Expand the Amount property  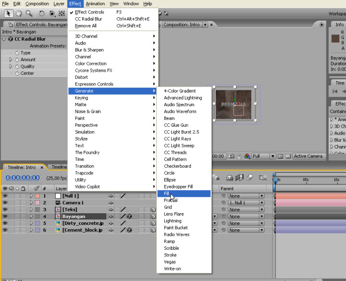point(11,60)
